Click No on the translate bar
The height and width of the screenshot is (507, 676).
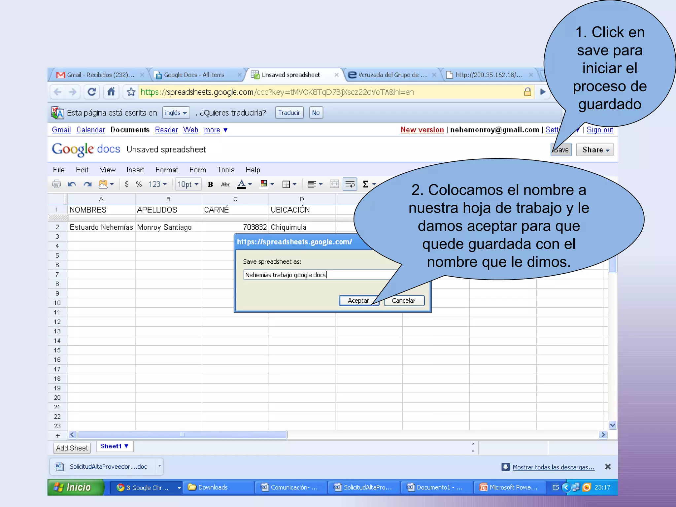[x=316, y=113]
